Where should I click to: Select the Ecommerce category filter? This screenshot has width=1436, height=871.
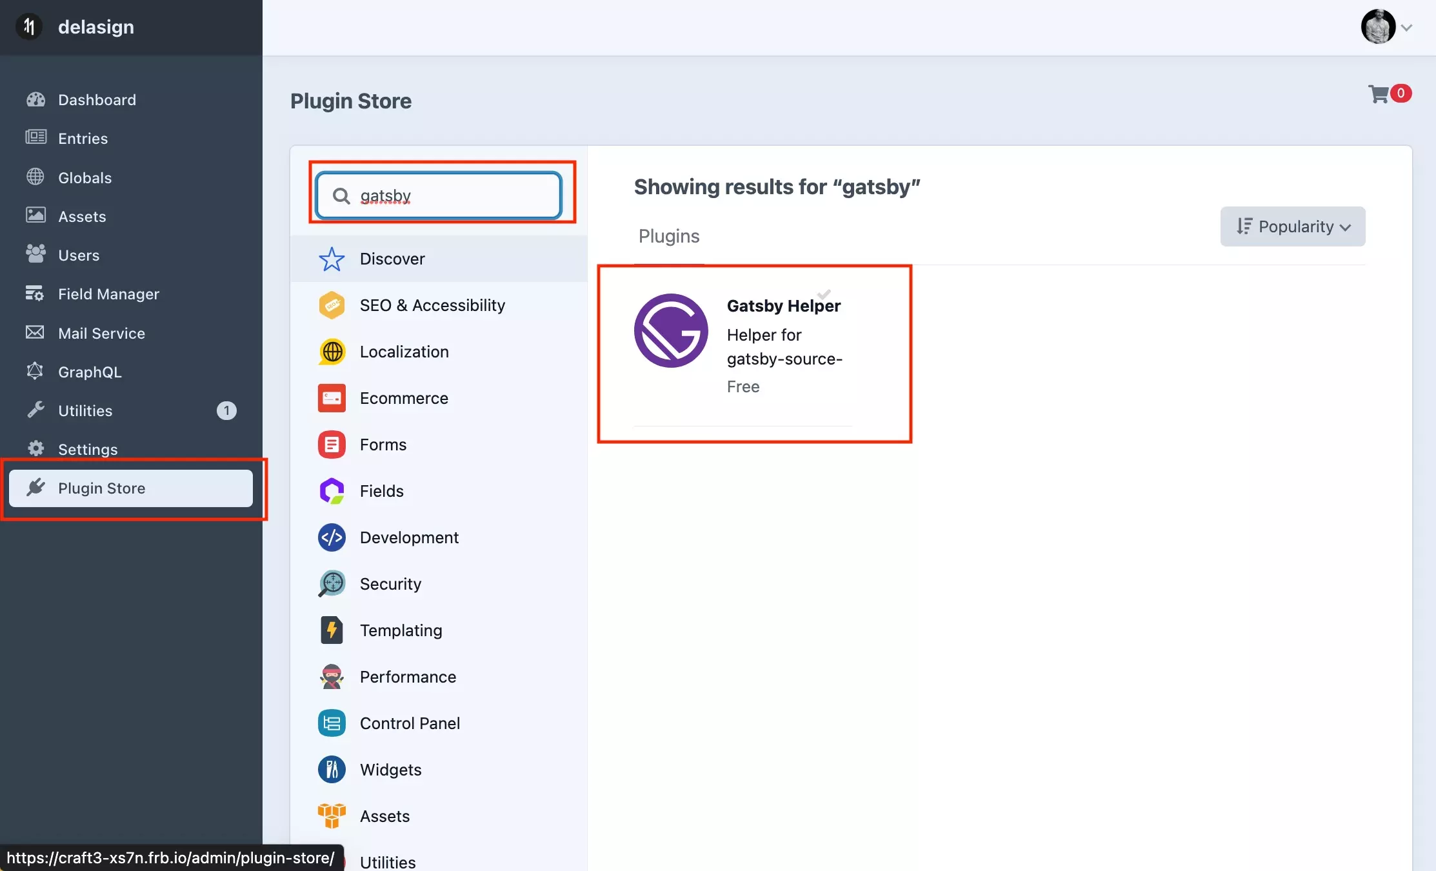tap(403, 398)
